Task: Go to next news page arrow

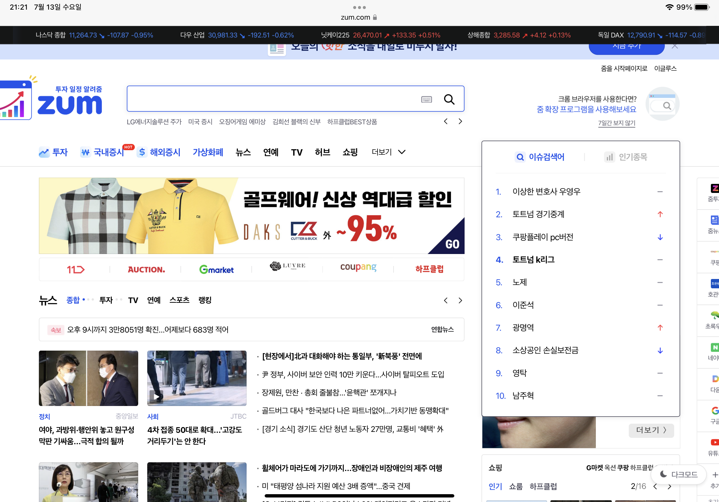Action: click(460, 300)
